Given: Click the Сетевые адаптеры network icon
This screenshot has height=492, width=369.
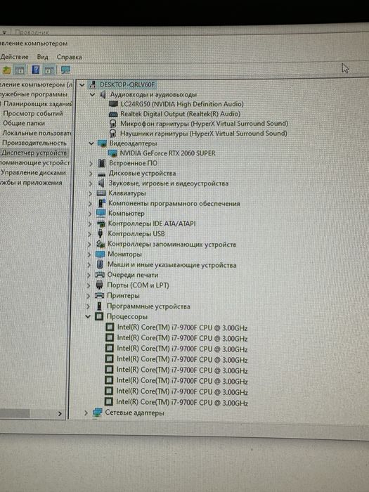Looking at the screenshot, I should (98, 413).
